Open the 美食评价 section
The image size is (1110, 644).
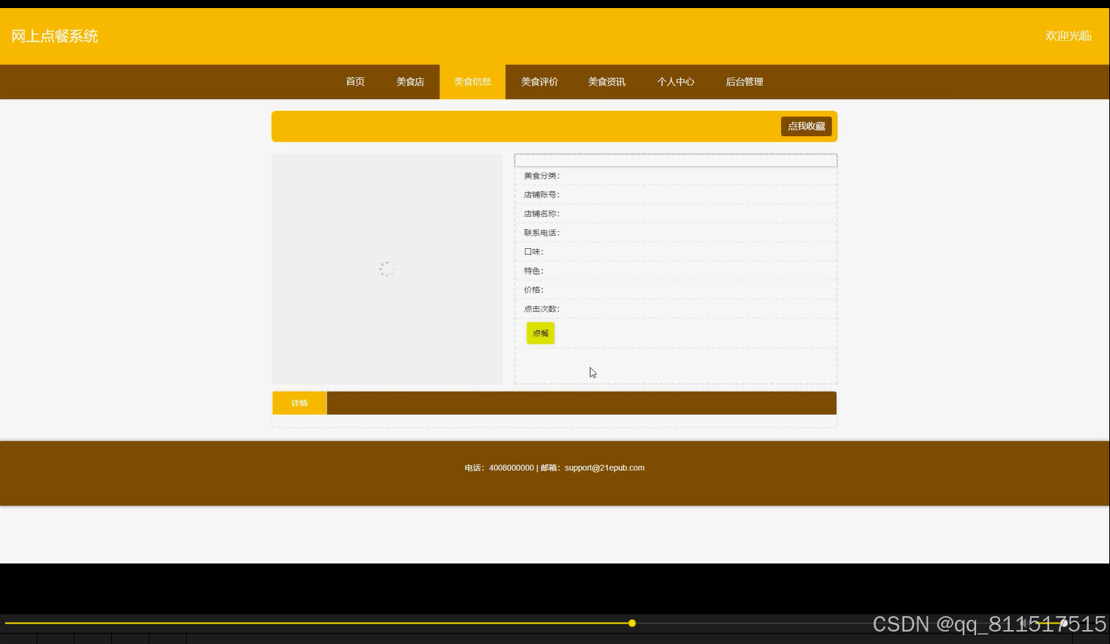point(540,81)
